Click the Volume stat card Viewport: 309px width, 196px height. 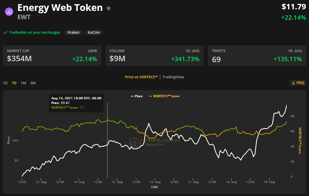click(154, 56)
